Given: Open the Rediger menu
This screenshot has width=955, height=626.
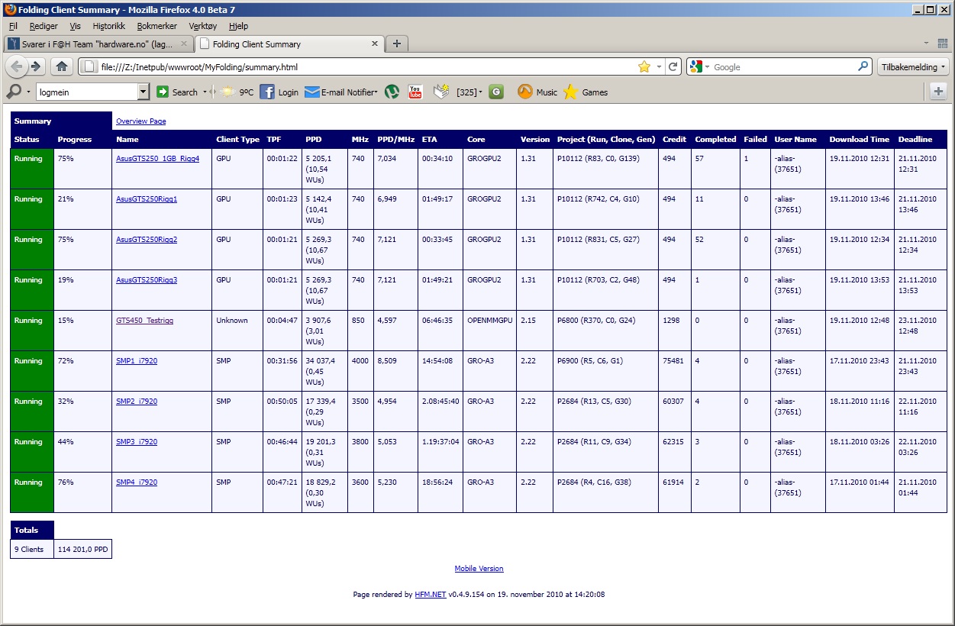Looking at the screenshot, I should pos(44,26).
